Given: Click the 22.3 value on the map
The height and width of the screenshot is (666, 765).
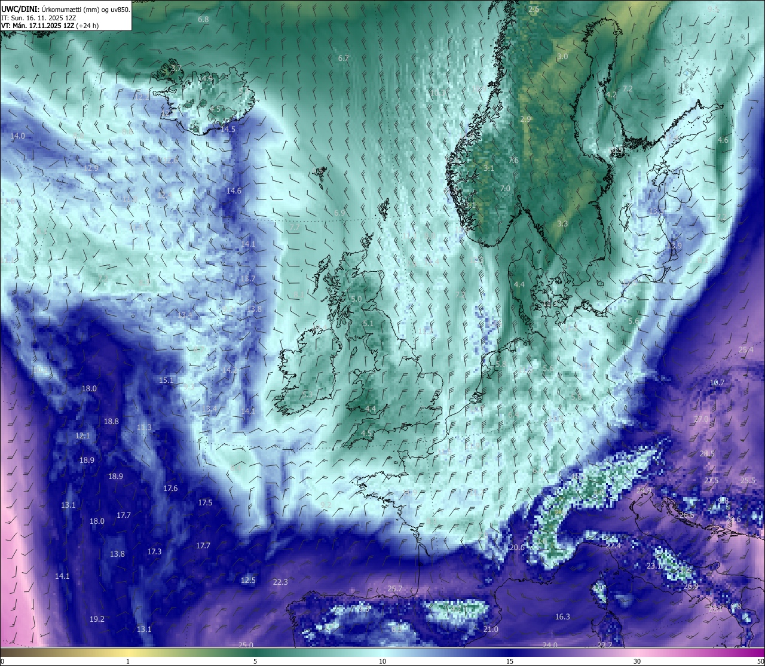Looking at the screenshot, I should coord(280,582).
